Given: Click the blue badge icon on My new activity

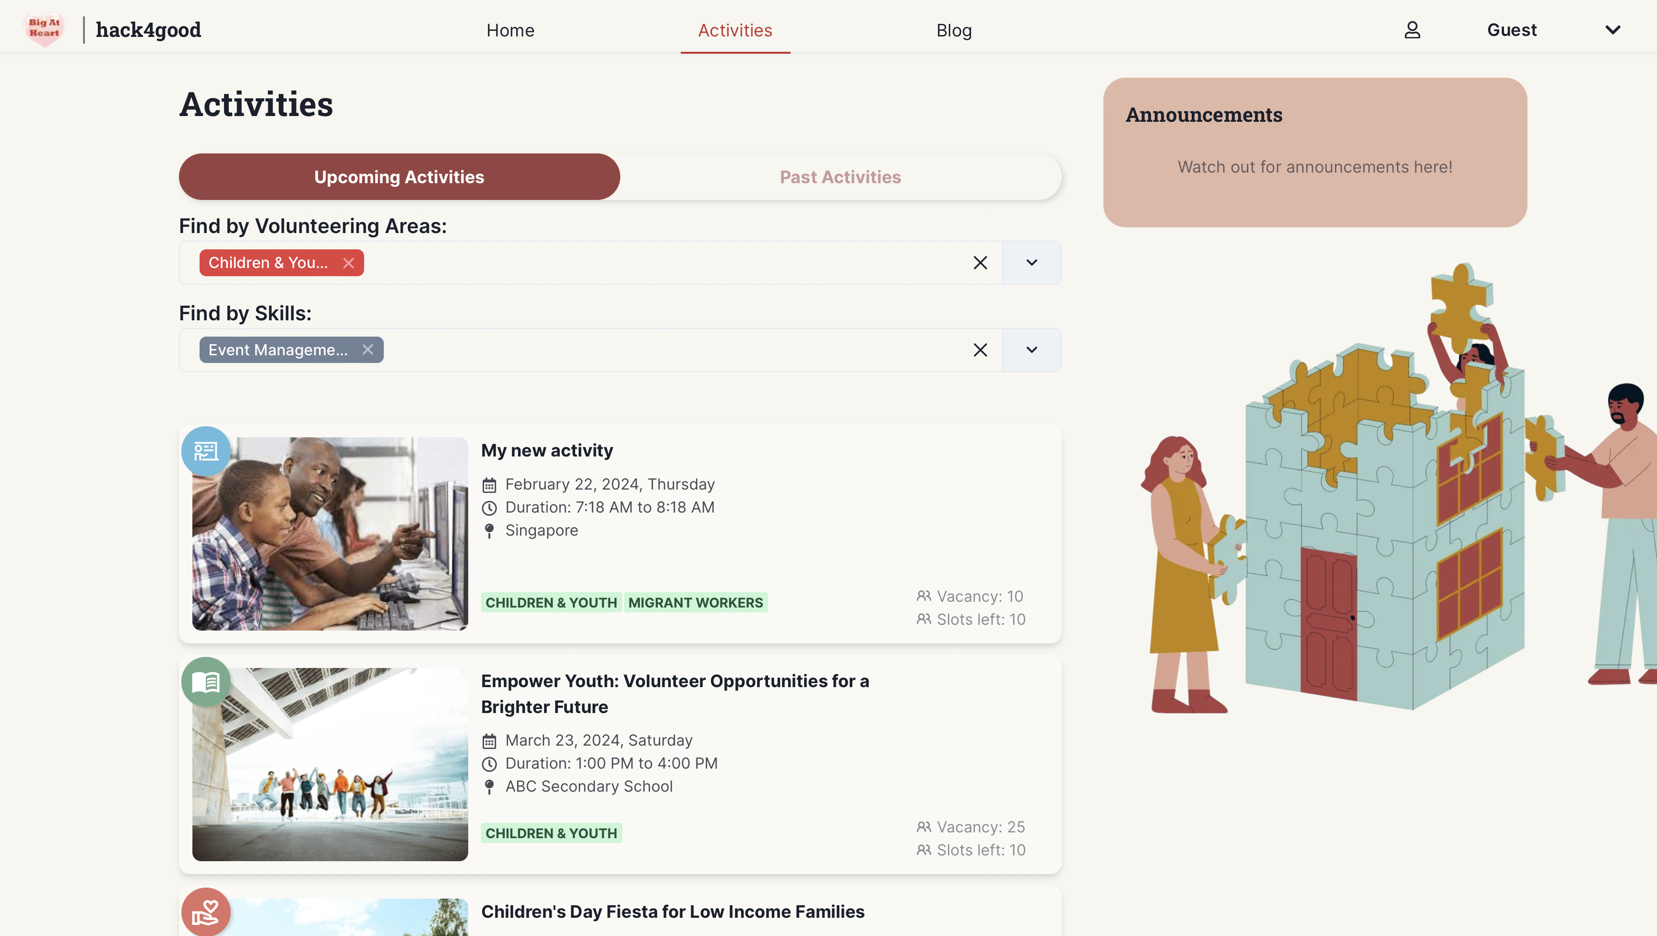Looking at the screenshot, I should 206,451.
